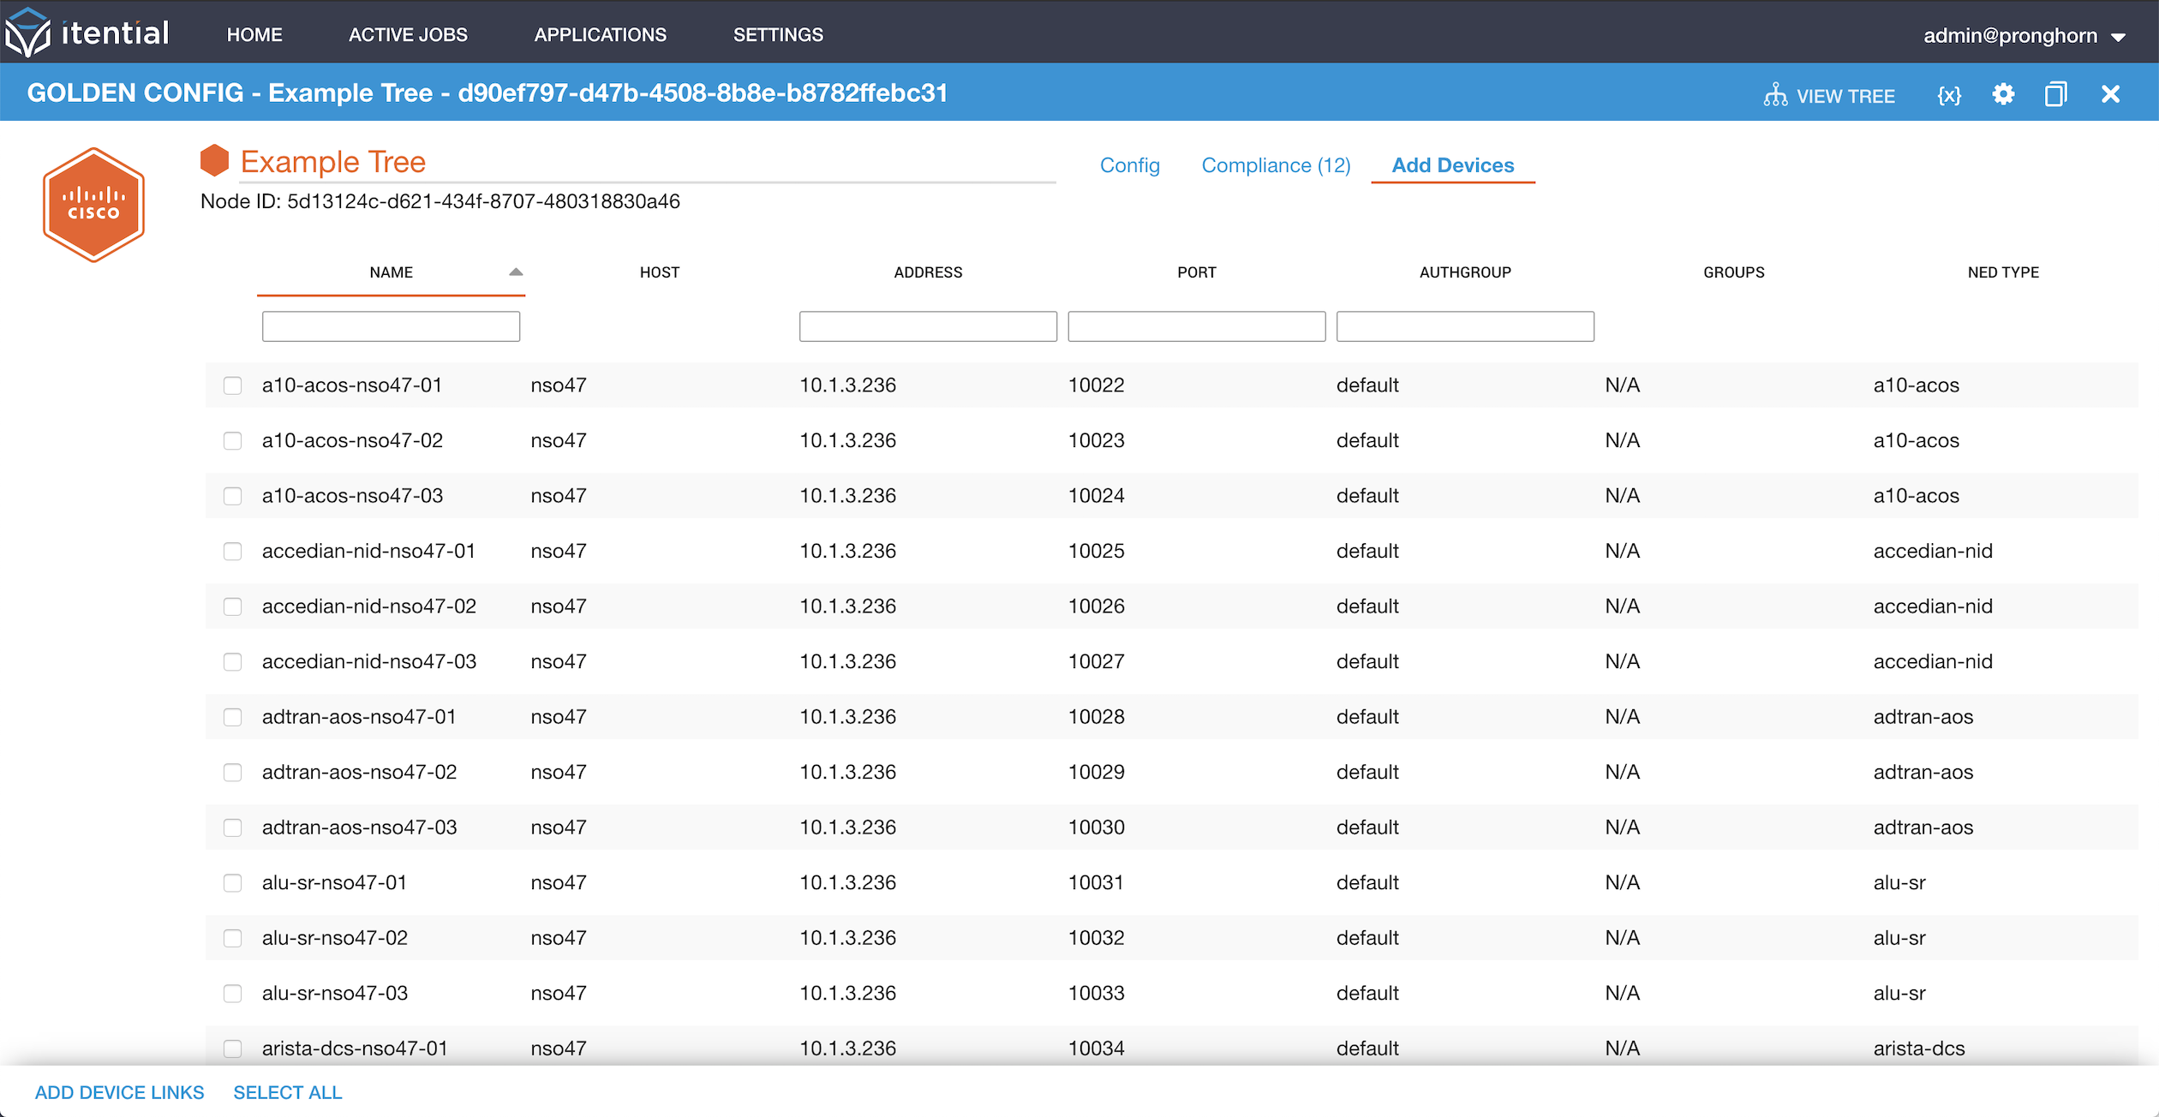Click the Itential logo
This screenshot has width=2159, height=1117.
(x=87, y=33)
